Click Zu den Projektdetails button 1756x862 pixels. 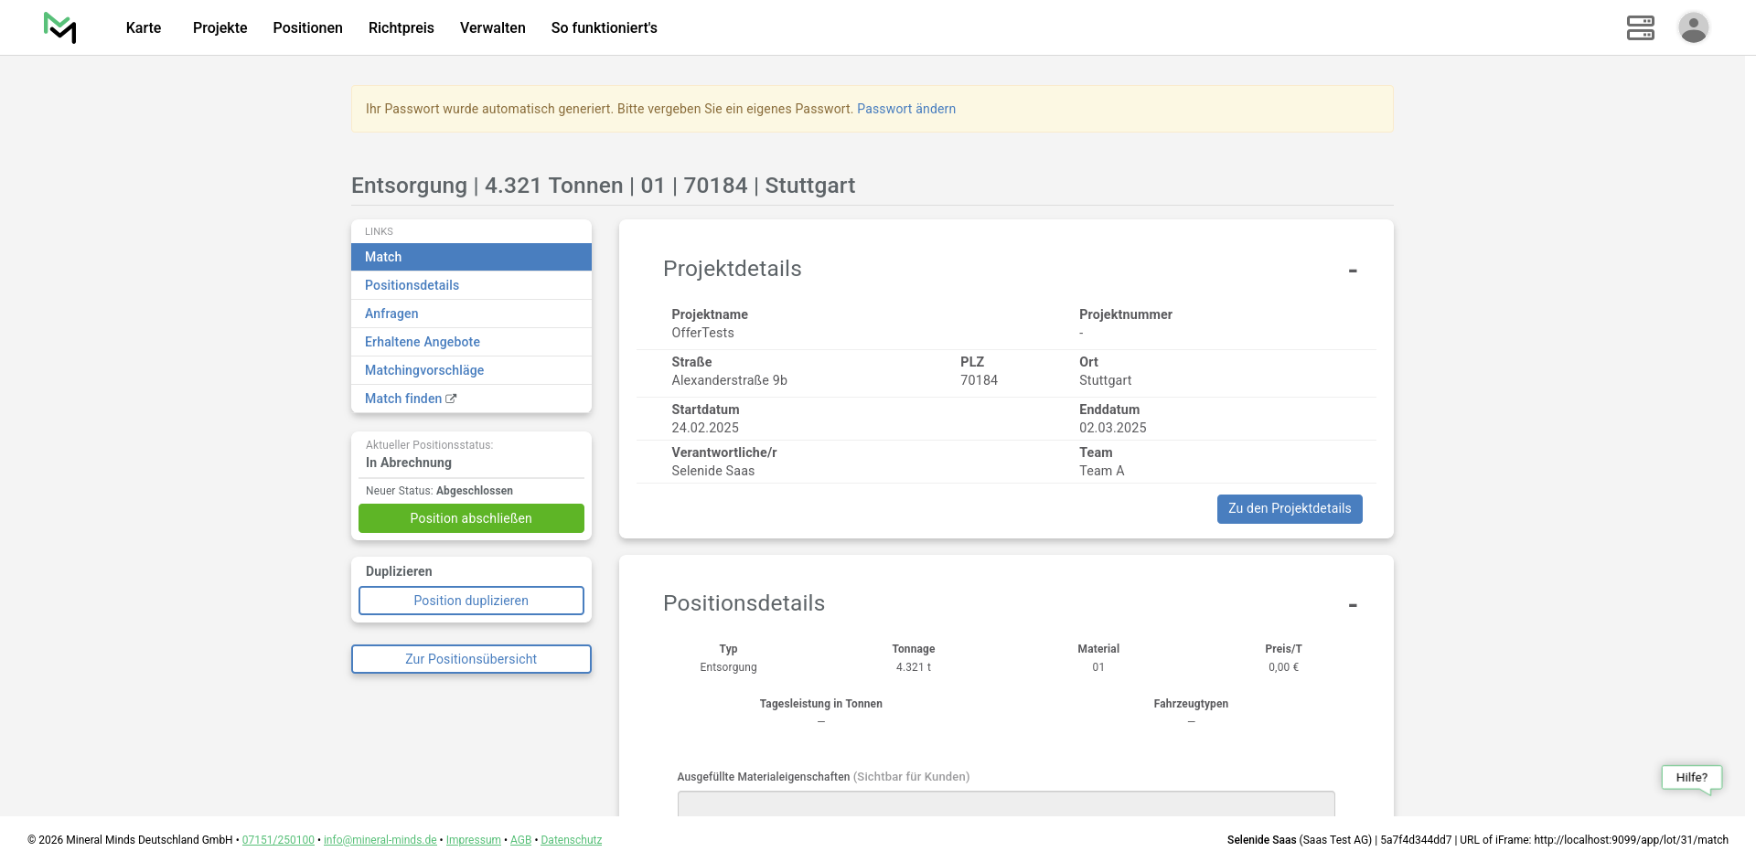point(1289,509)
